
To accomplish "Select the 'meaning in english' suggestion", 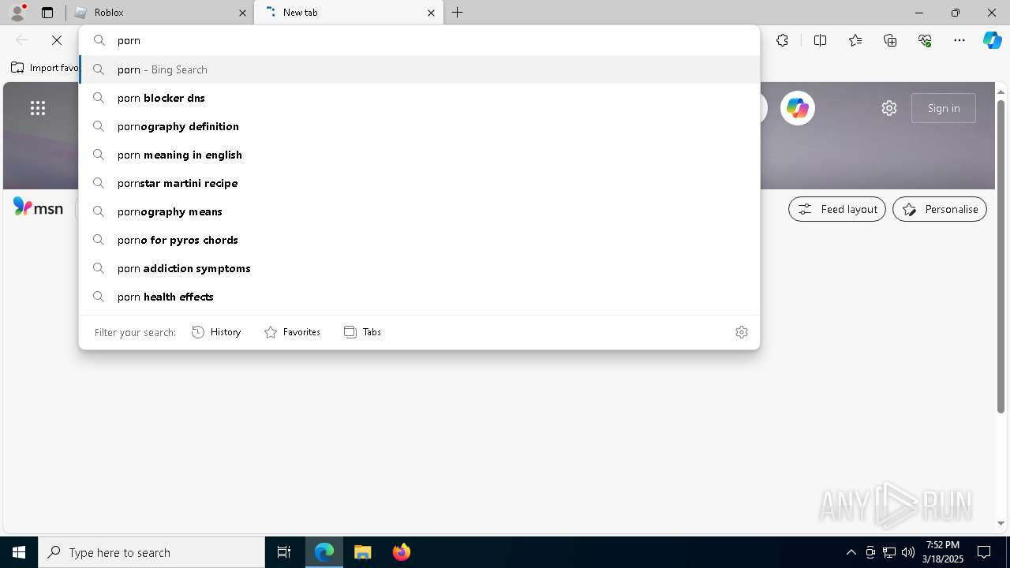I will click(x=419, y=155).
